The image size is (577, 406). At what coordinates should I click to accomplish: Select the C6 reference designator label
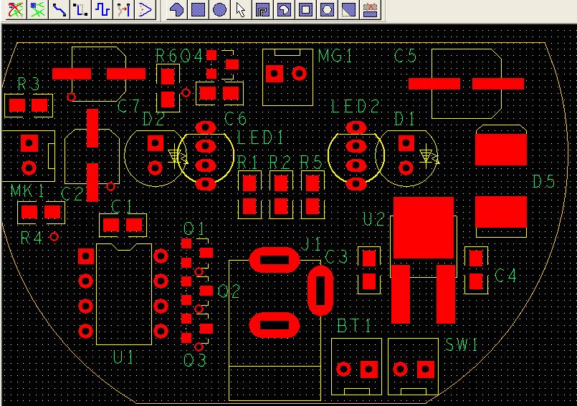pyautogui.click(x=235, y=119)
